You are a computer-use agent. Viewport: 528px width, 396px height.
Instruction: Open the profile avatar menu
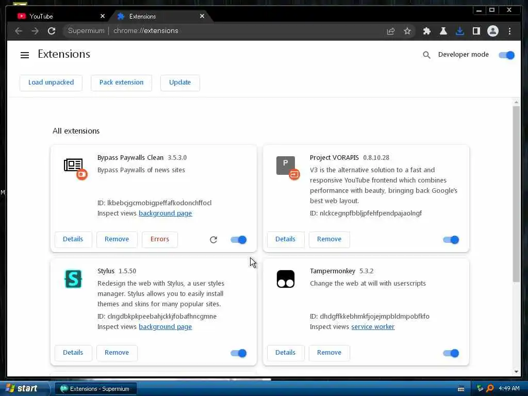[x=492, y=31]
